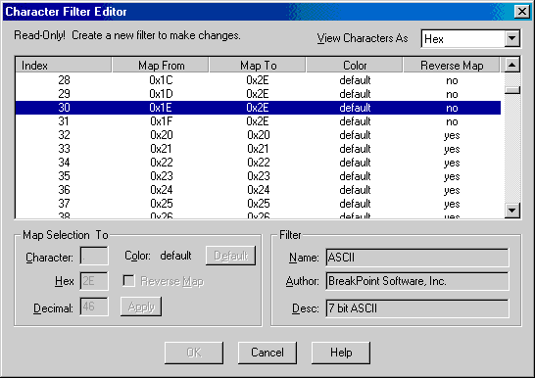The height and width of the screenshot is (378, 535).
Task: Select the row with index 31
Action: (x=258, y=121)
